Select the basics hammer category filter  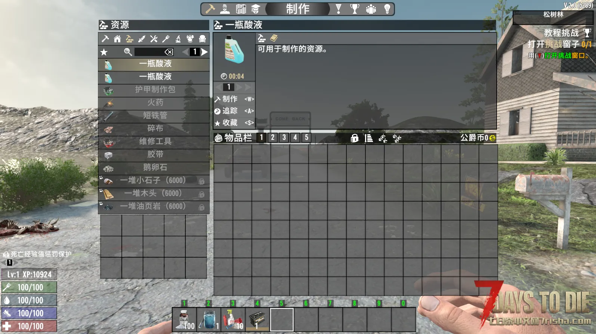click(105, 39)
